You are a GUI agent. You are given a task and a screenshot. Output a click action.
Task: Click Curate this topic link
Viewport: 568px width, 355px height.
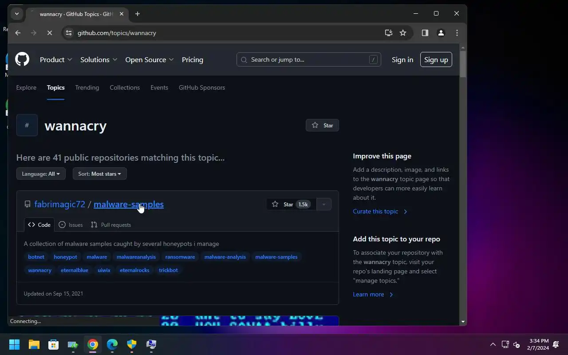click(x=380, y=211)
